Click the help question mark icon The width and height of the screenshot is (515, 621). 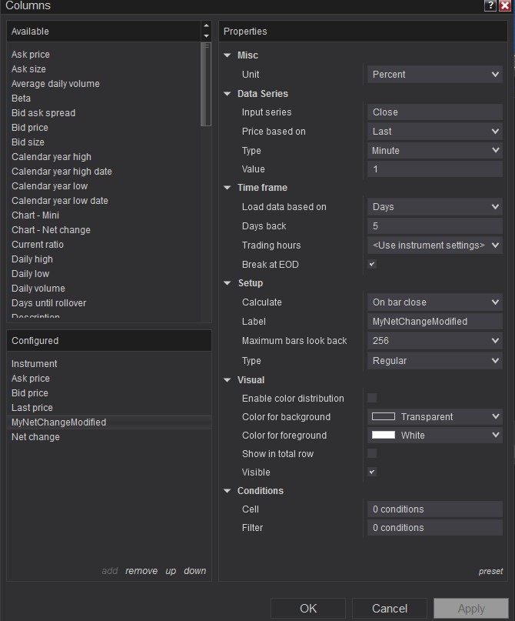point(490,5)
